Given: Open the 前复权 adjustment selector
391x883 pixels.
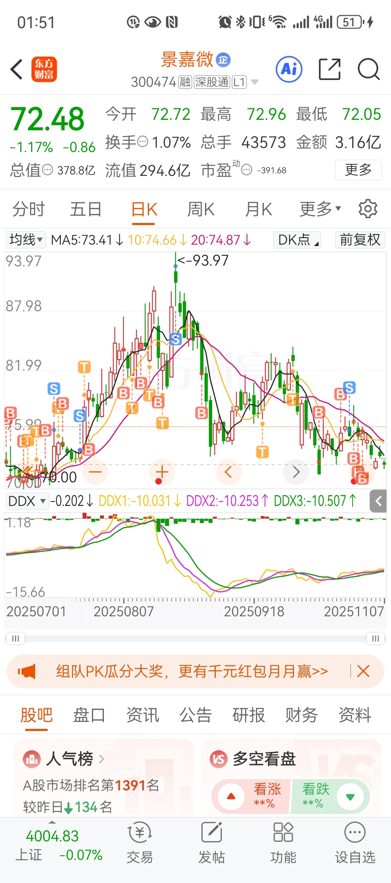Looking at the screenshot, I should [x=360, y=240].
